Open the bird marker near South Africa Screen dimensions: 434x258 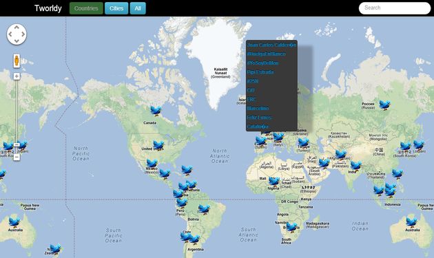click(x=291, y=227)
